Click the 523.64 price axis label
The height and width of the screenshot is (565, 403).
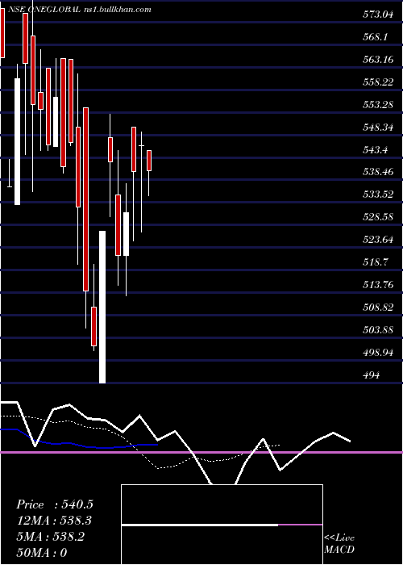pyautogui.click(x=378, y=240)
